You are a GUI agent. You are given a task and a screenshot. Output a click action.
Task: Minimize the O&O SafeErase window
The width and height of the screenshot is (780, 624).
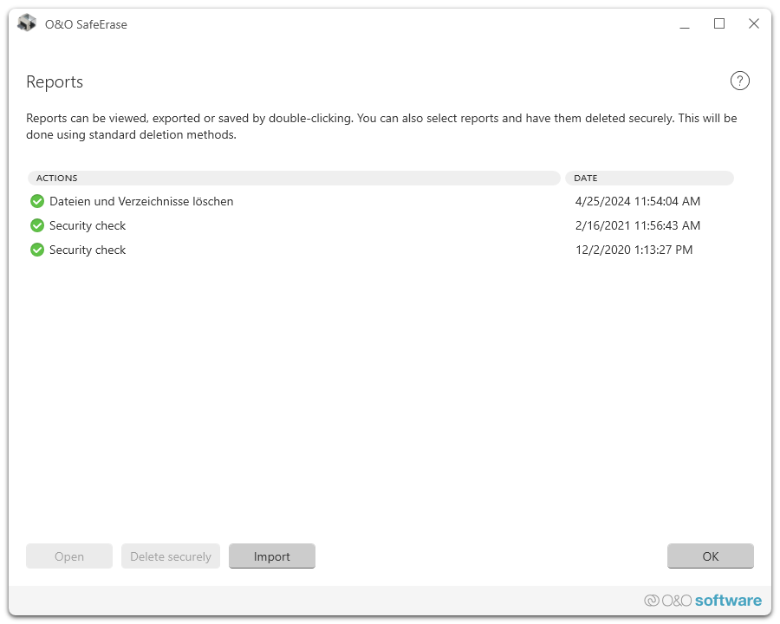(x=685, y=24)
